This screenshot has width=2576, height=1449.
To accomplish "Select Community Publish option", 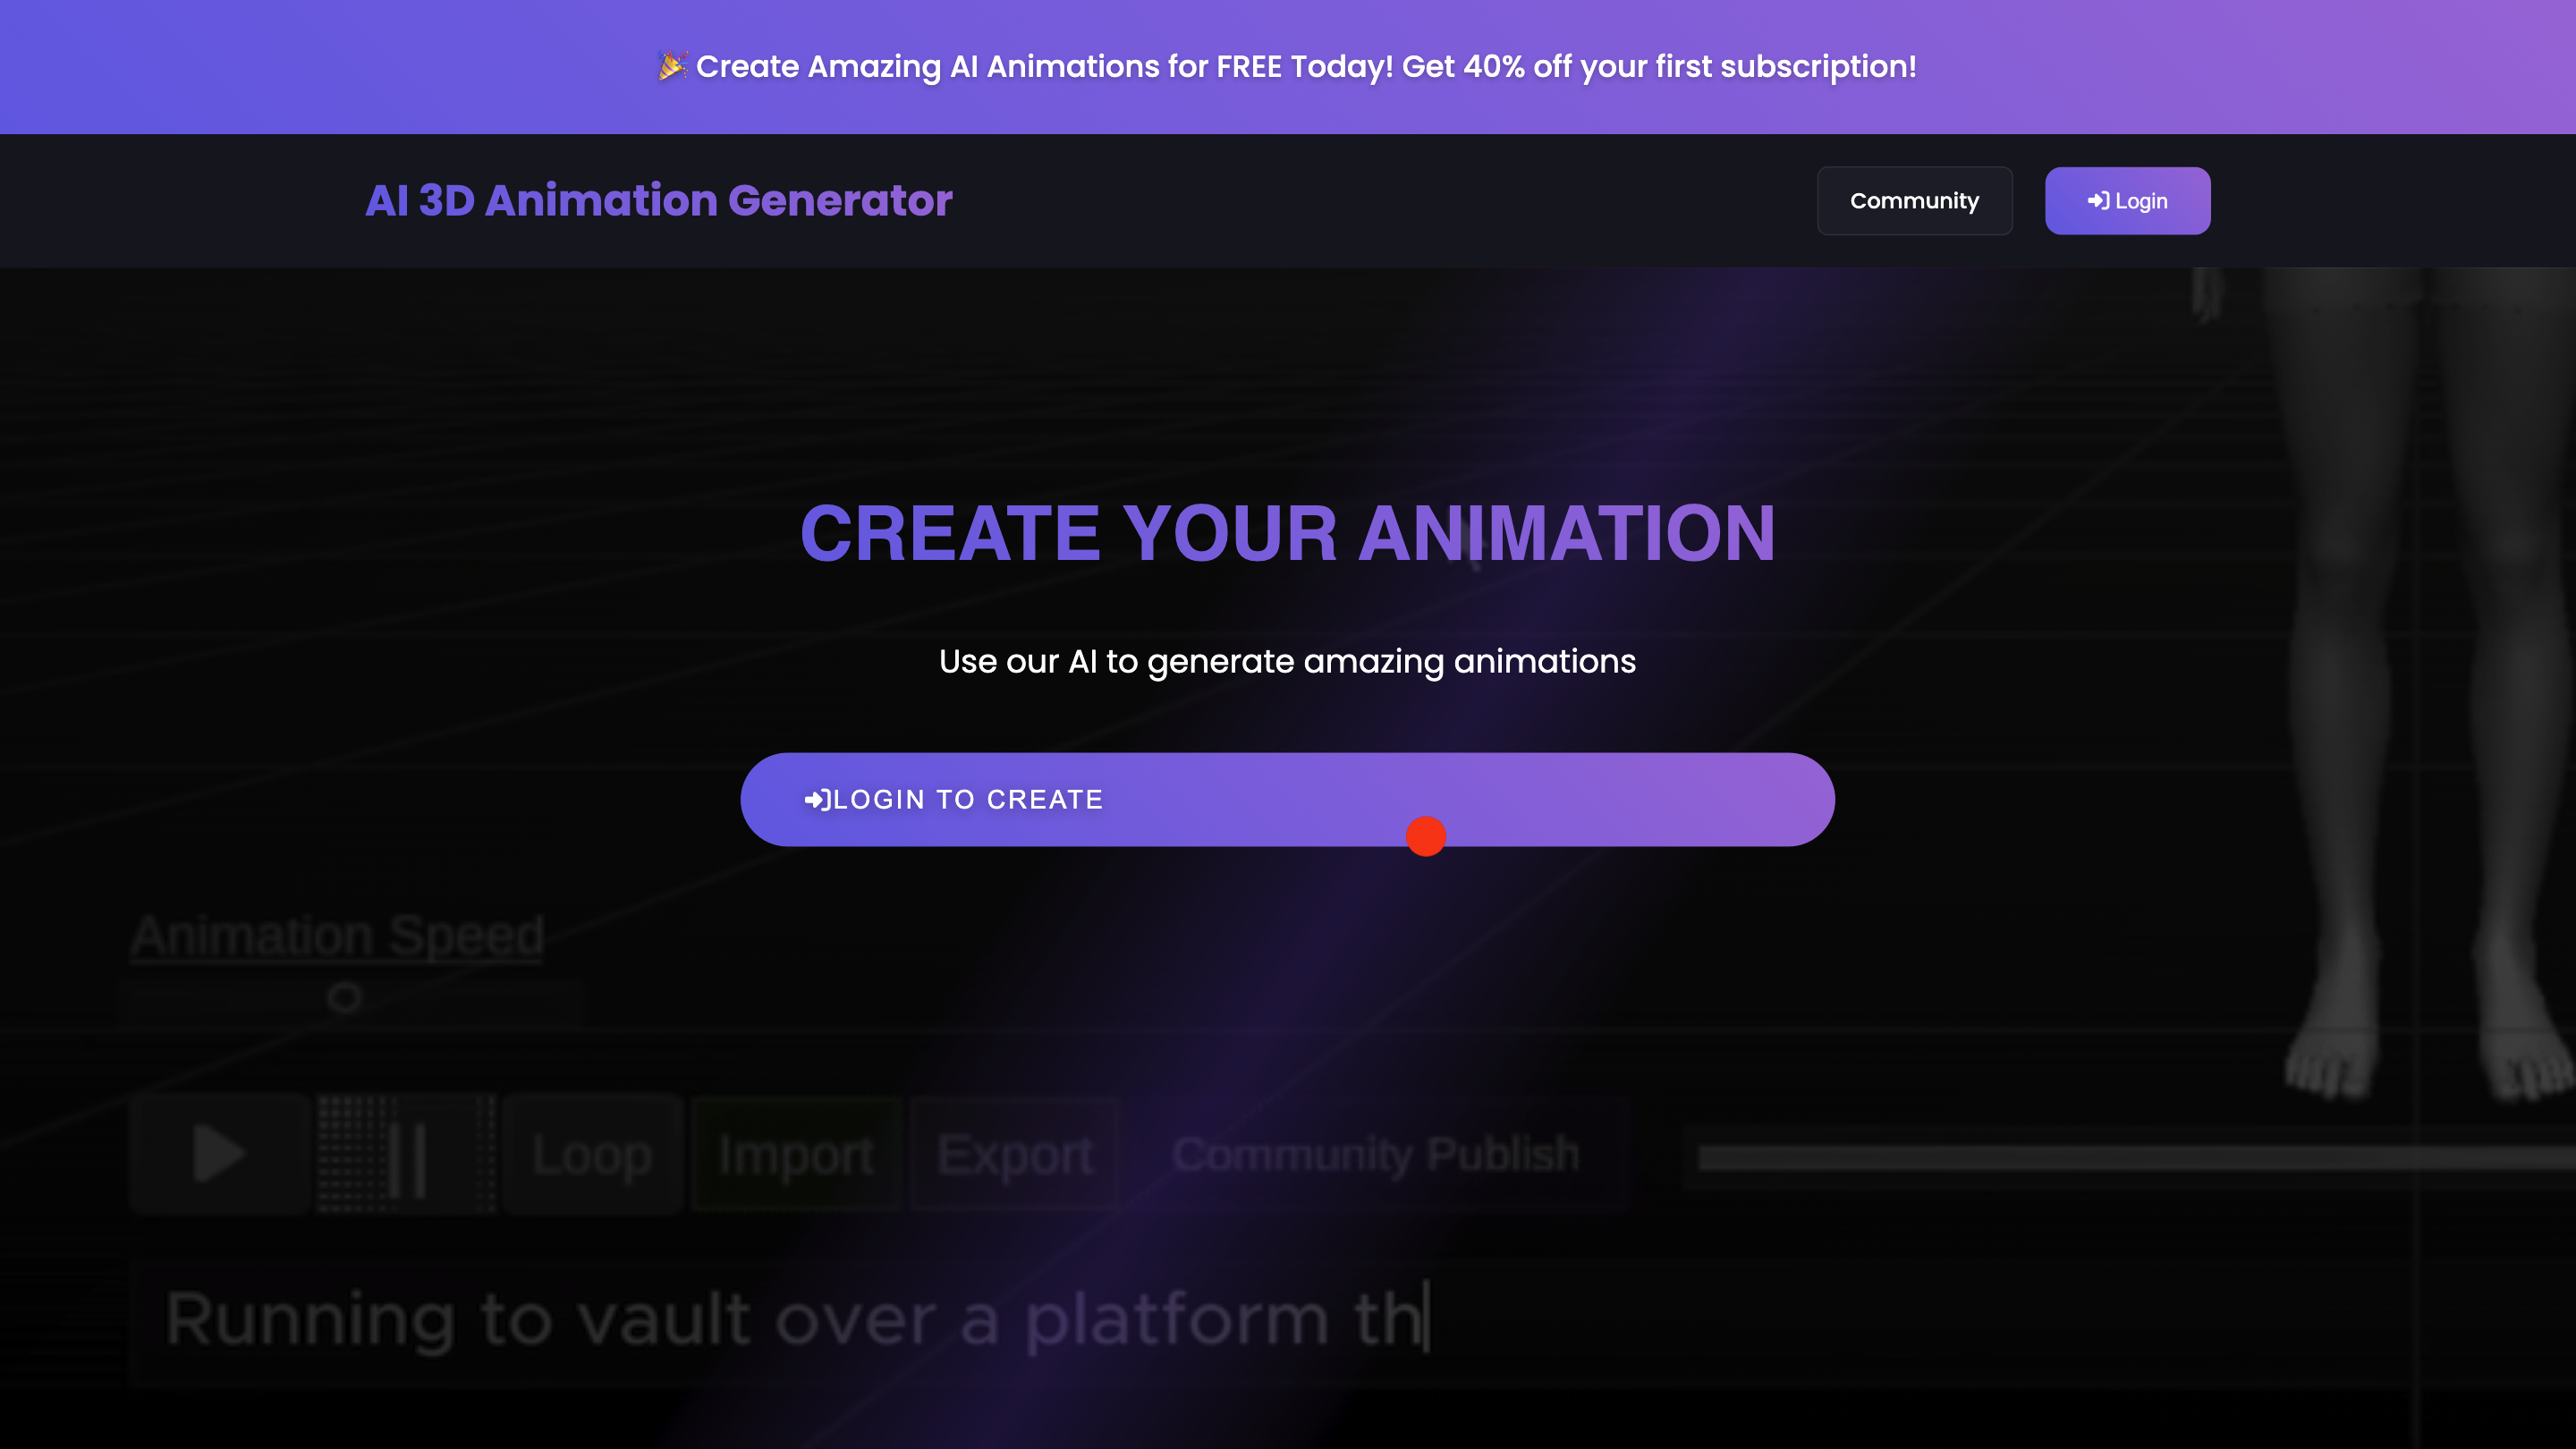I will (x=1375, y=1154).
